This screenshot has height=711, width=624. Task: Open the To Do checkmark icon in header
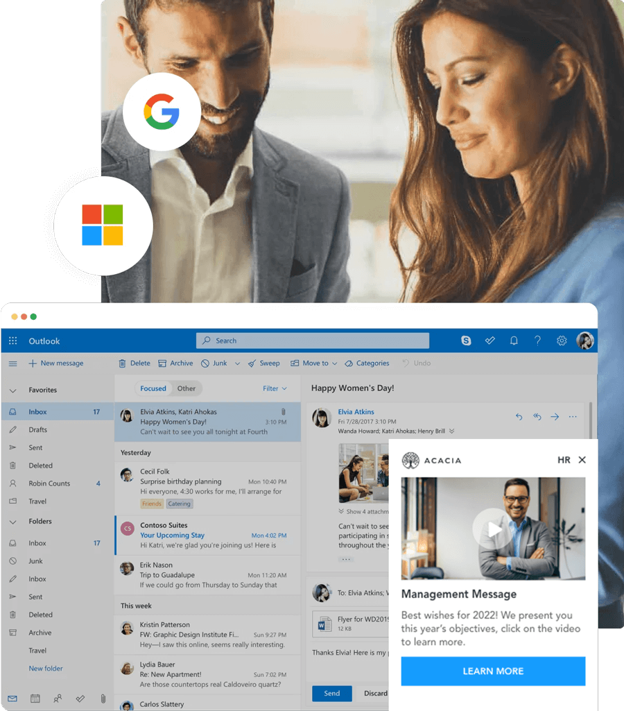coord(490,341)
